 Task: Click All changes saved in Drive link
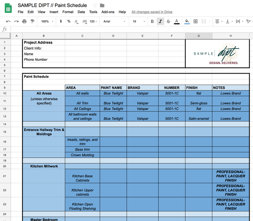click(x=152, y=12)
